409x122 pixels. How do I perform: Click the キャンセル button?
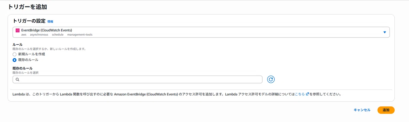[362, 110]
